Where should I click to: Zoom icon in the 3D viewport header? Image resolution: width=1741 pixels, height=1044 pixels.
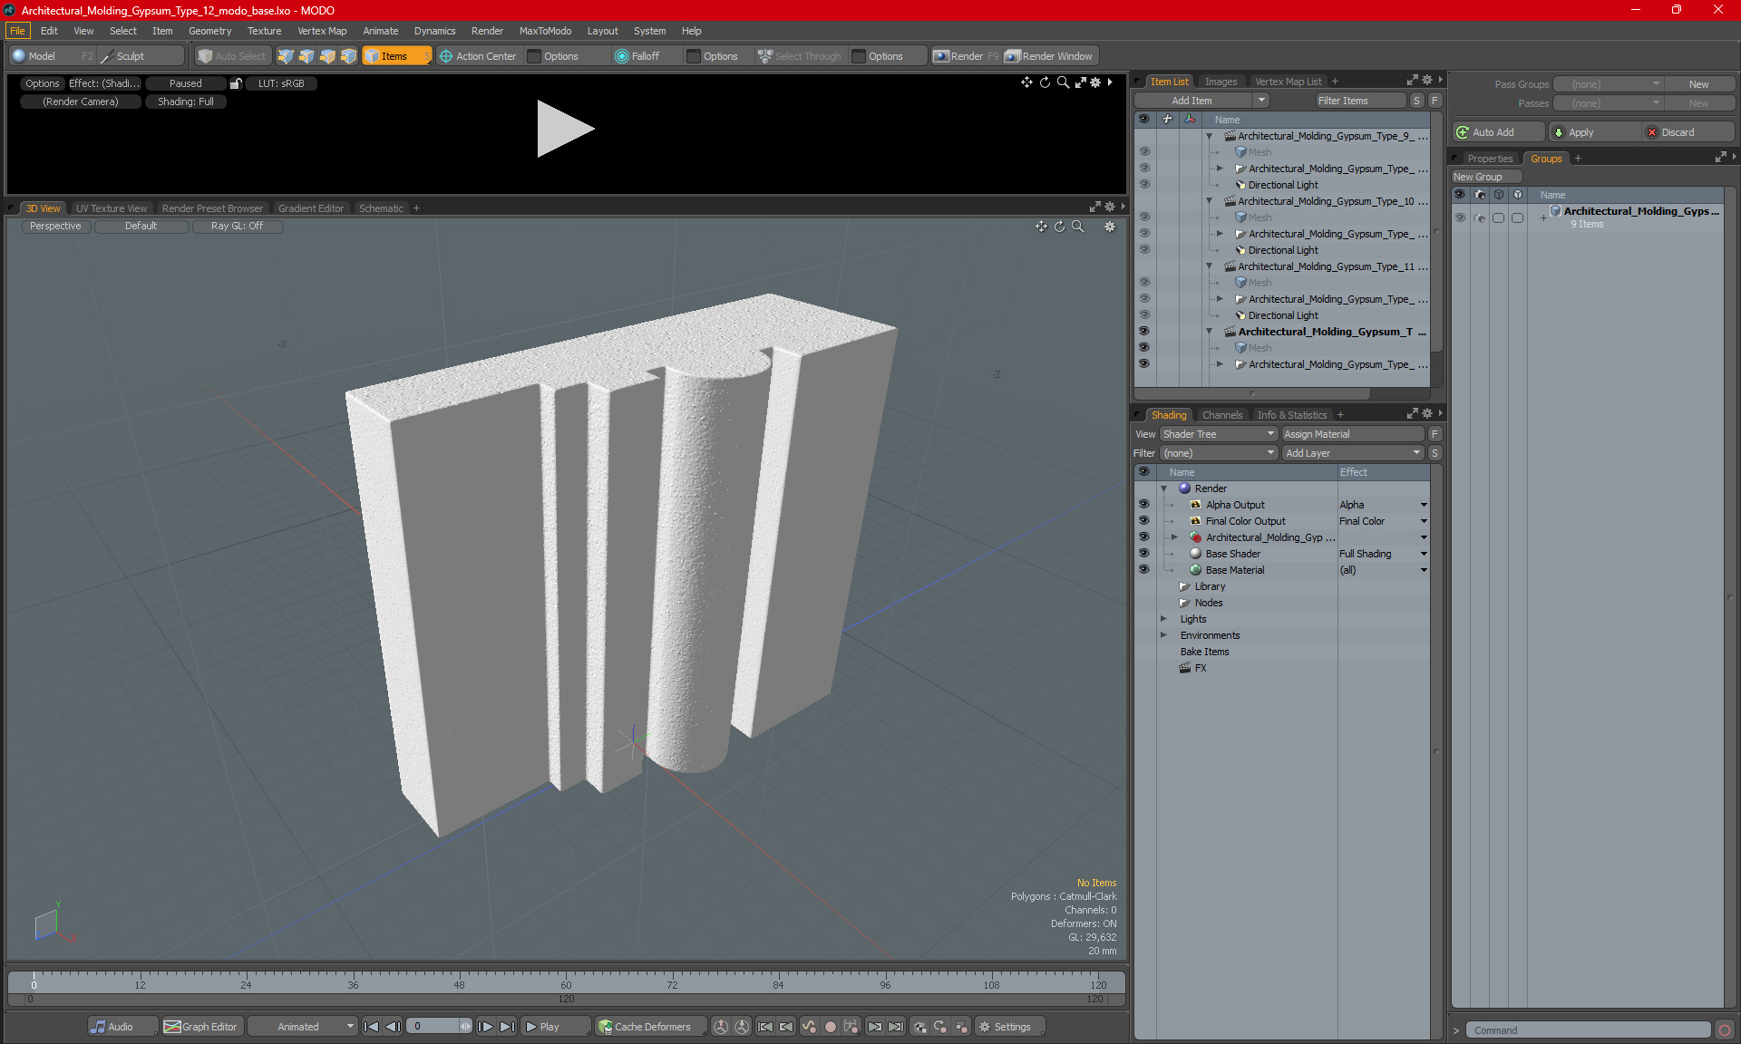point(1077,227)
